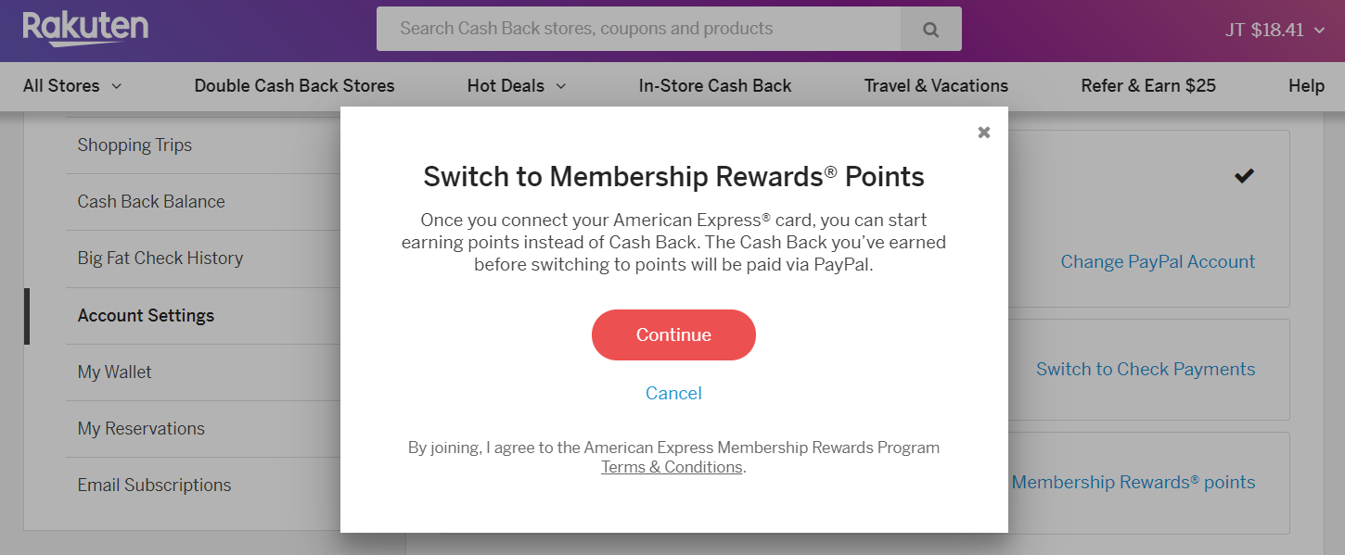Cancel switching to Membership Rewards
Viewport: 1345px width, 555px height.
click(673, 393)
